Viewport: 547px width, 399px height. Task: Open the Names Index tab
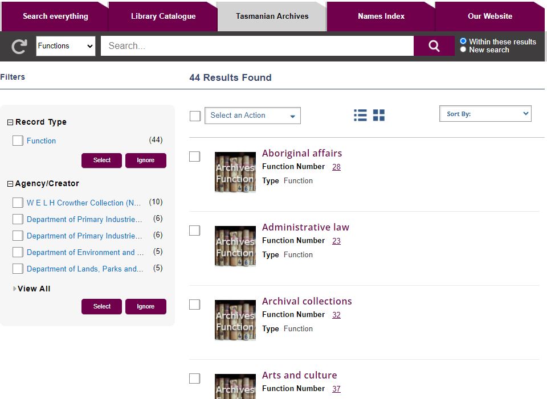pos(381,16)
